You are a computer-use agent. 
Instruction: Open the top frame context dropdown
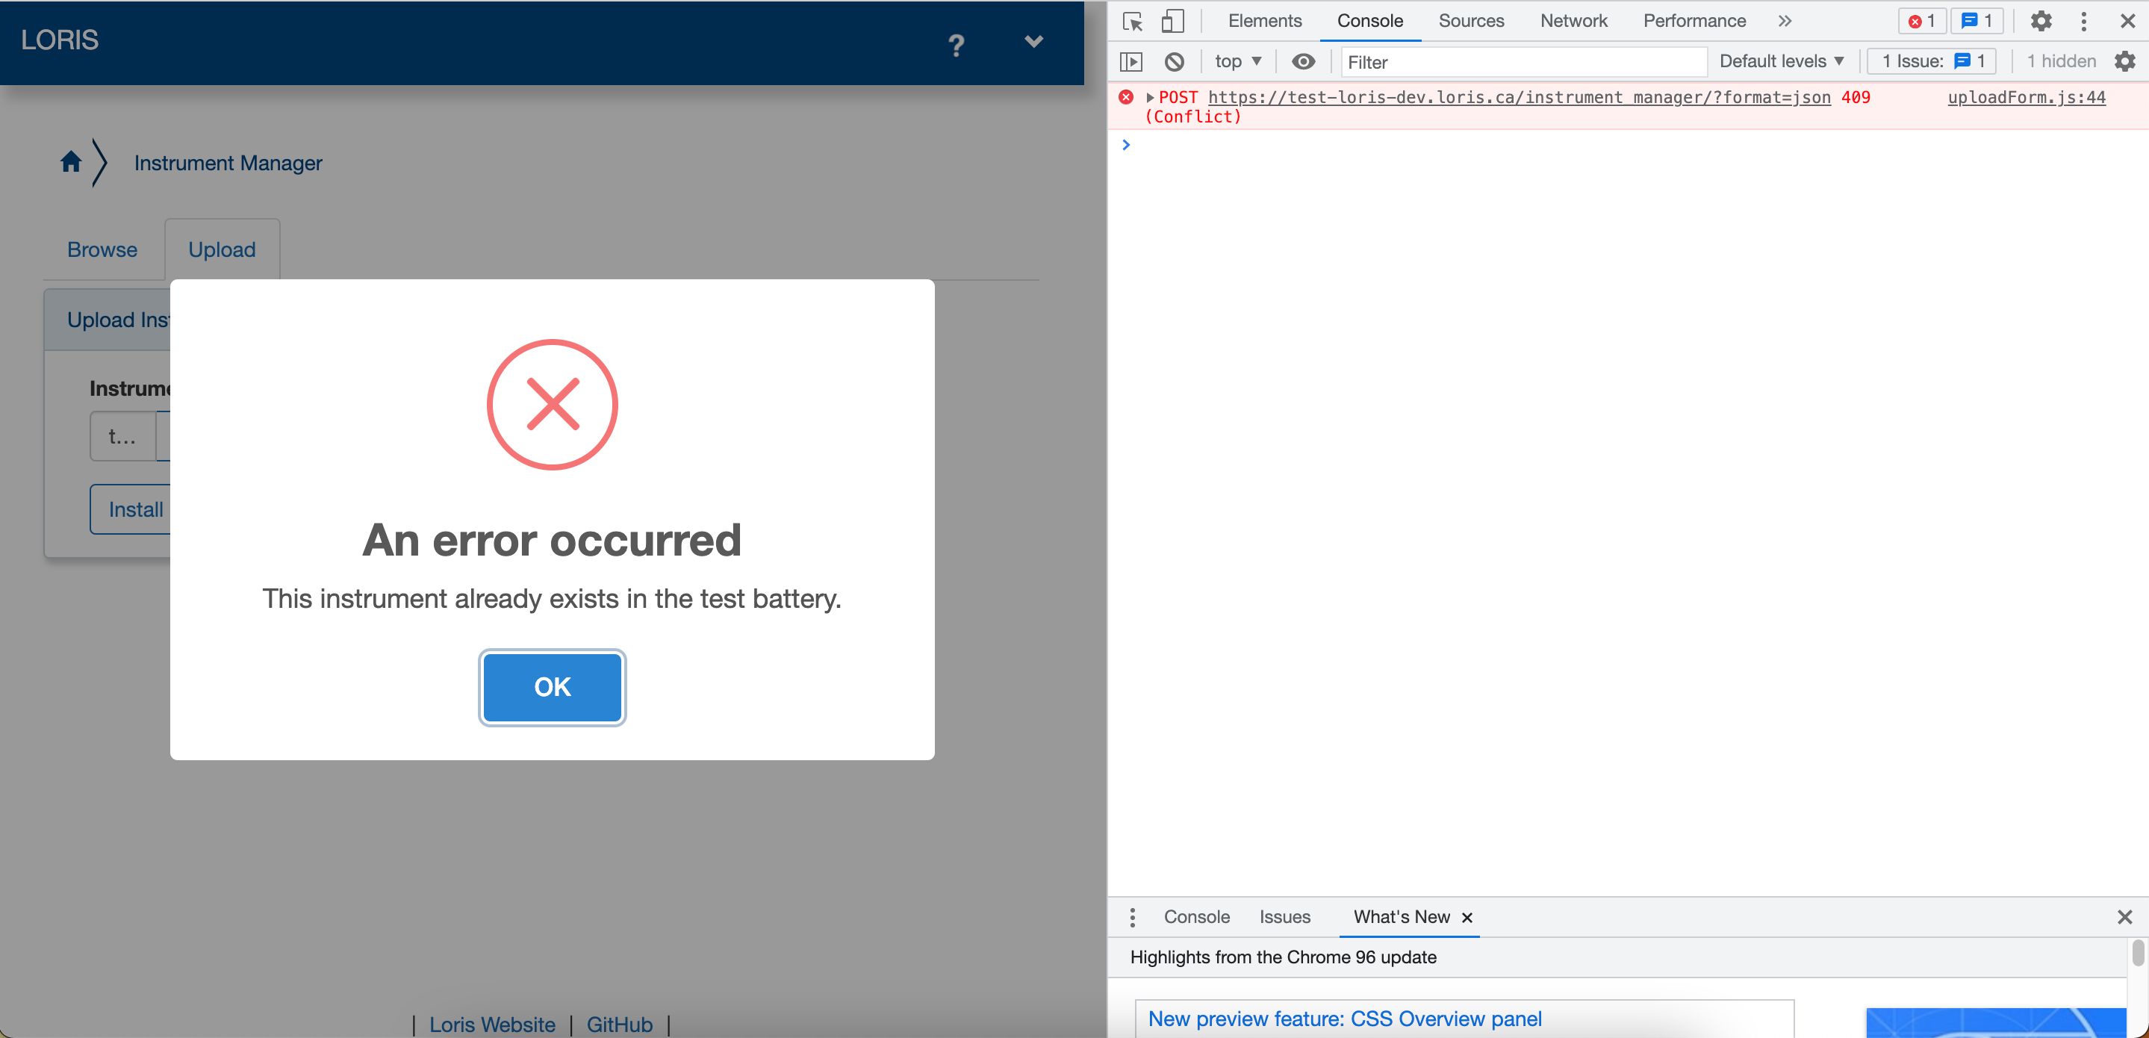(x=1237, y=61)
